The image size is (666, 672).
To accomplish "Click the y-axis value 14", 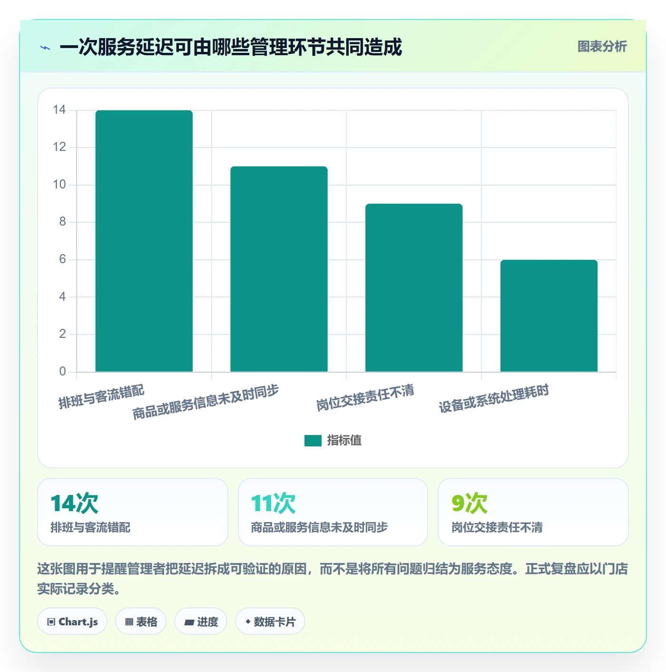I will (x=59, y=110).
